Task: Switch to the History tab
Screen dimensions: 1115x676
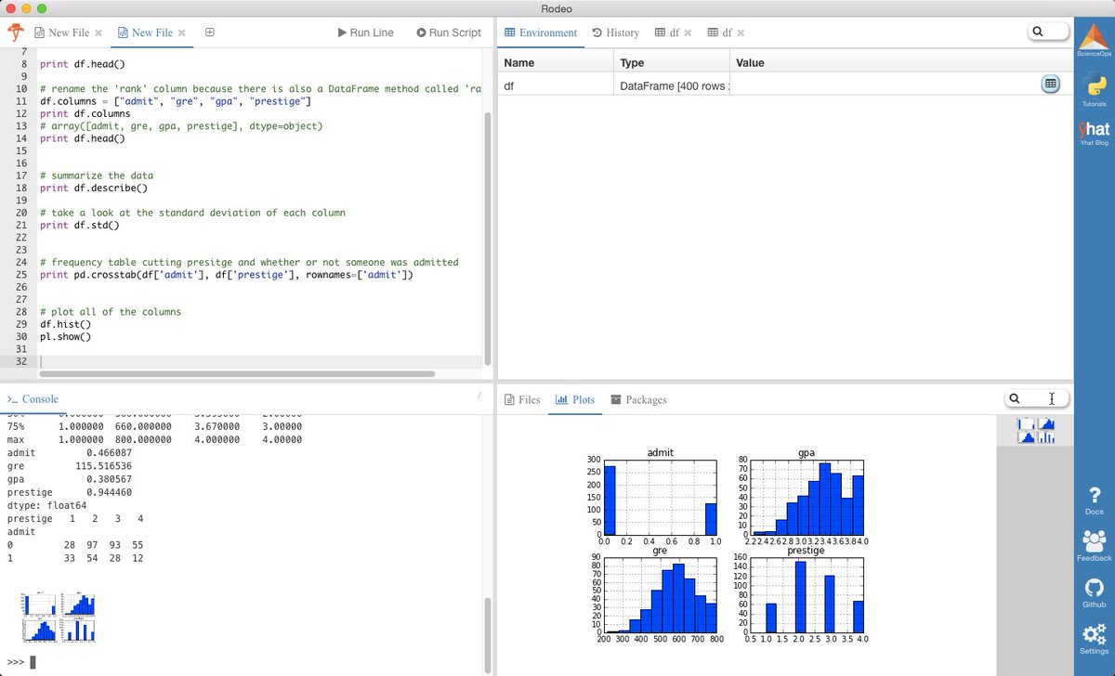Action: pyautogui.click(x=615, y=32)
